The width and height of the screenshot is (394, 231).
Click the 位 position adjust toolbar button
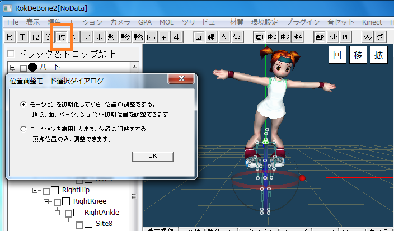62,37
